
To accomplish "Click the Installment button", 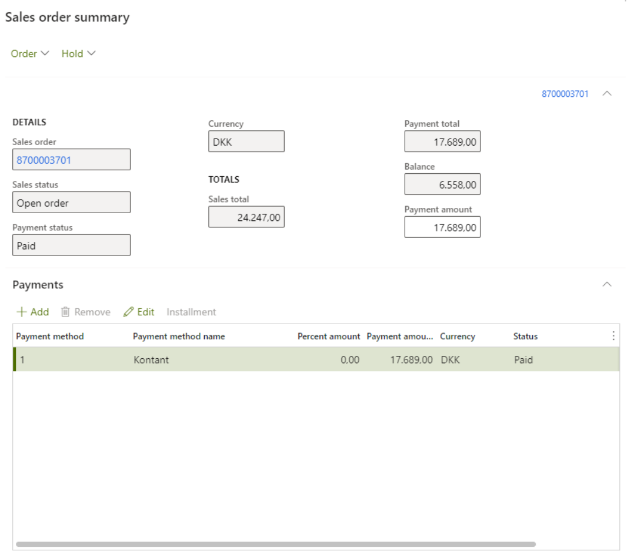I will pos(191,312).
